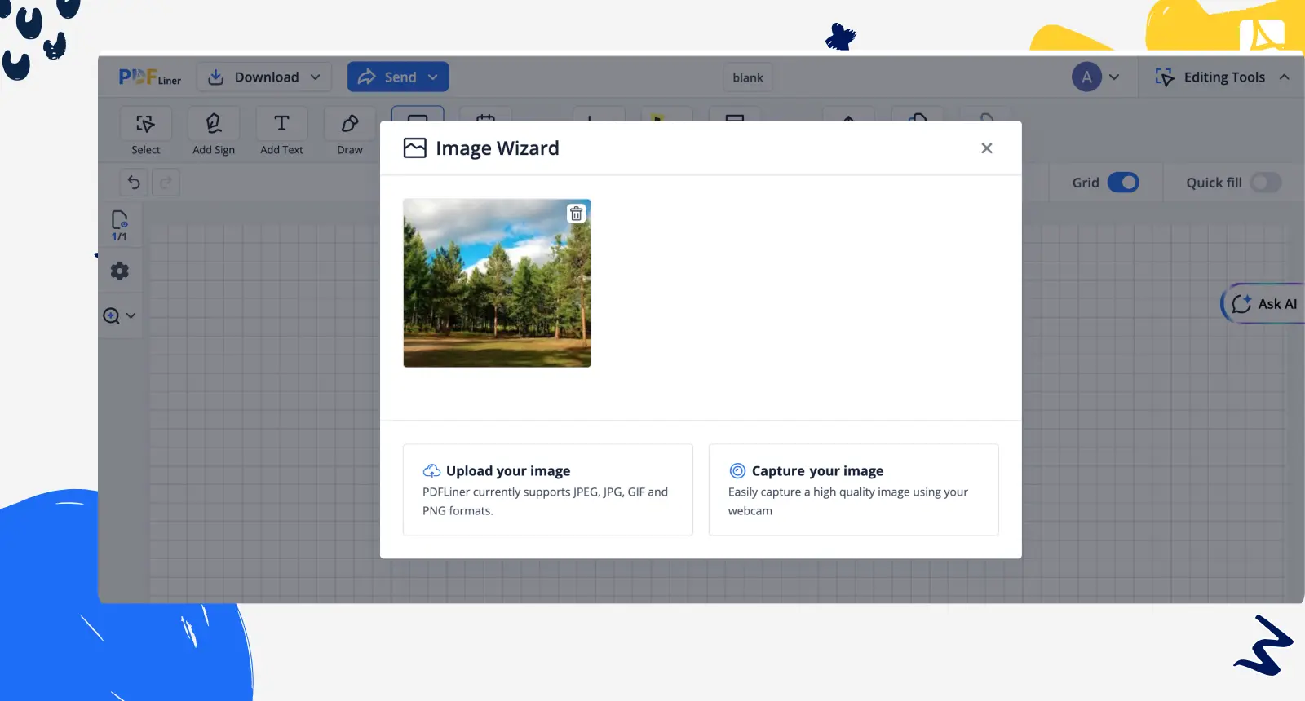Click the Image Wizard picture icon
1305x701 pixels.
(x=415, y=148)
